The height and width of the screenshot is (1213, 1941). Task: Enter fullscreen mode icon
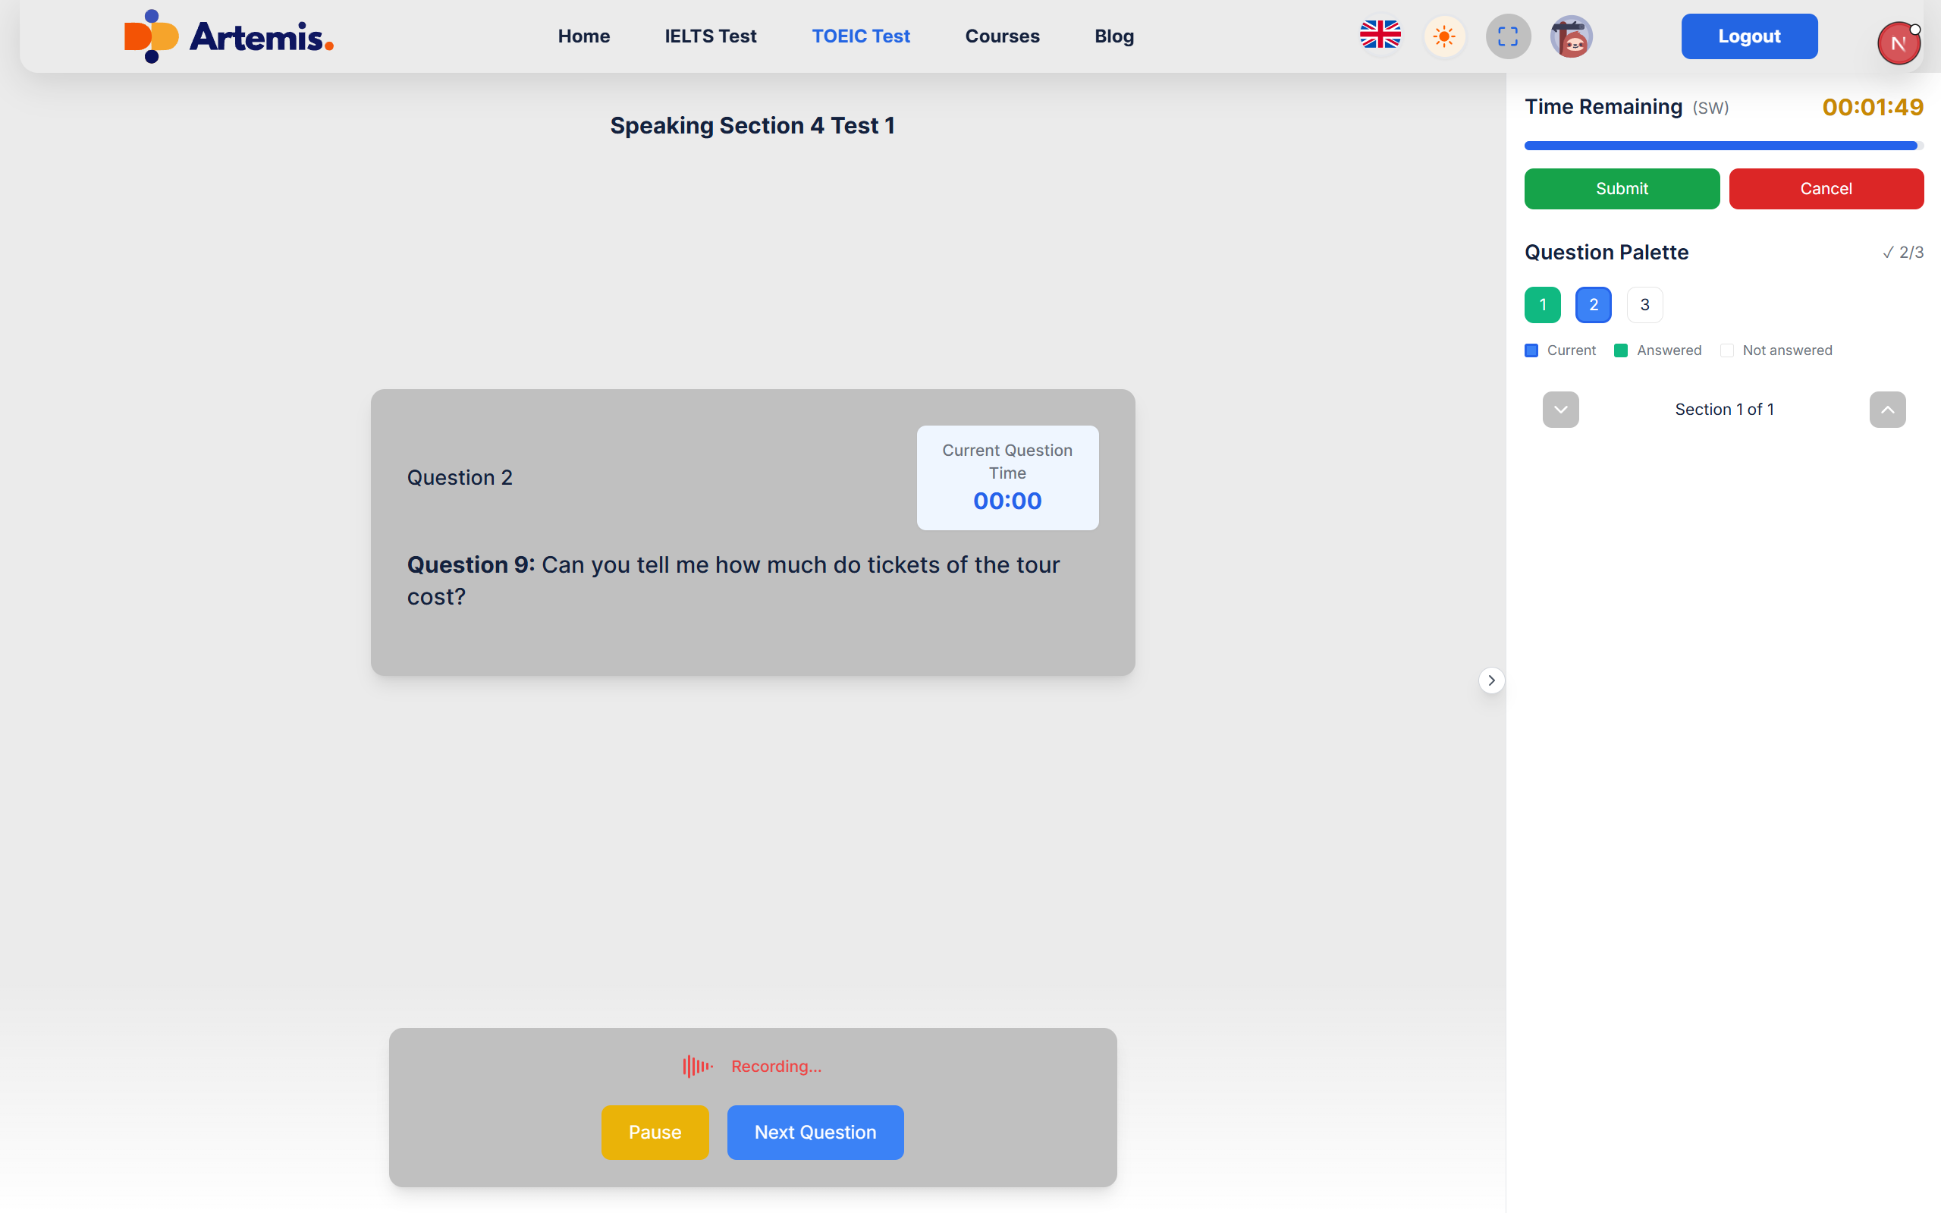[1508, 36]
